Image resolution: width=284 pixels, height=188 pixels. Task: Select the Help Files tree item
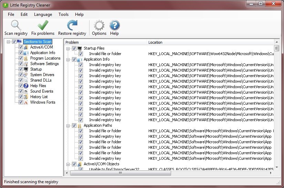(x=38, y=86)
